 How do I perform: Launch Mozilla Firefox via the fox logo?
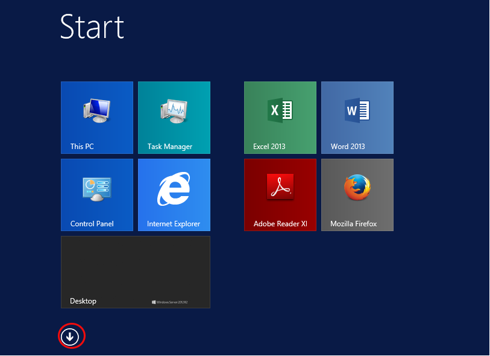pos(357,187)
